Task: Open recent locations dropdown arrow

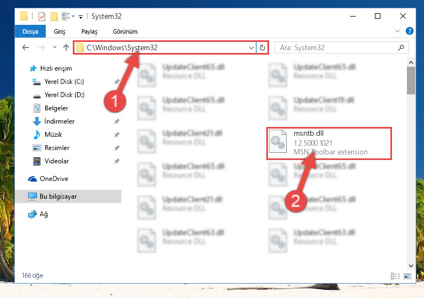Action: (55, 47)
